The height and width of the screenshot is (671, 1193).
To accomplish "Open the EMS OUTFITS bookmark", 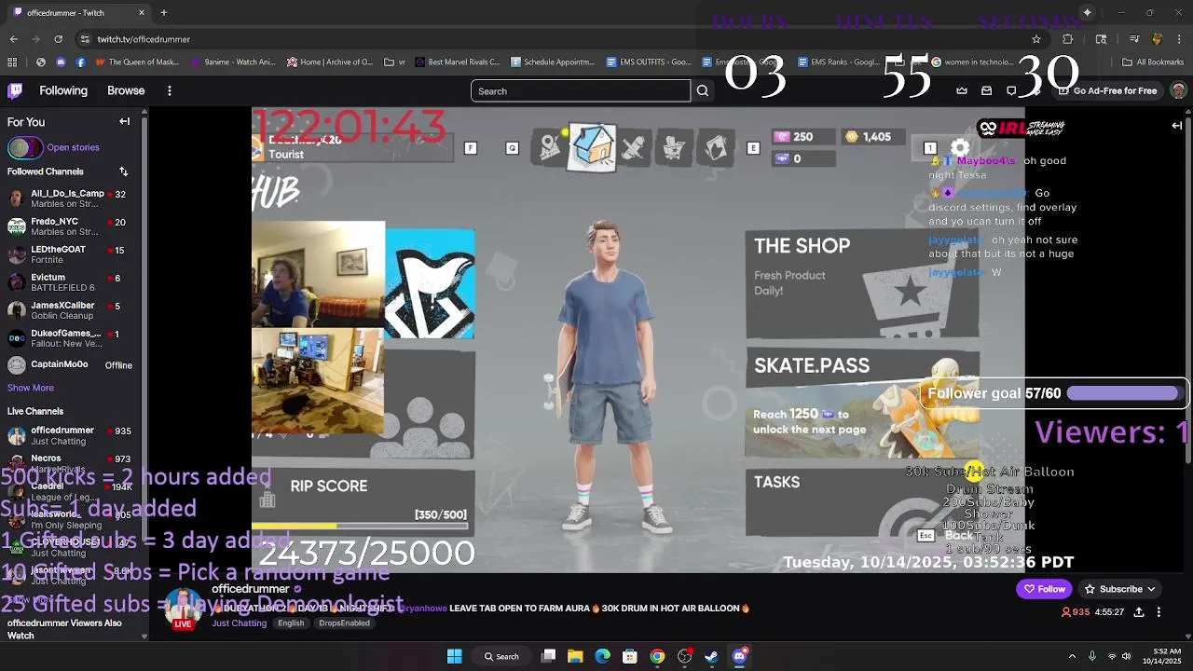I will (x=649, y=62).
